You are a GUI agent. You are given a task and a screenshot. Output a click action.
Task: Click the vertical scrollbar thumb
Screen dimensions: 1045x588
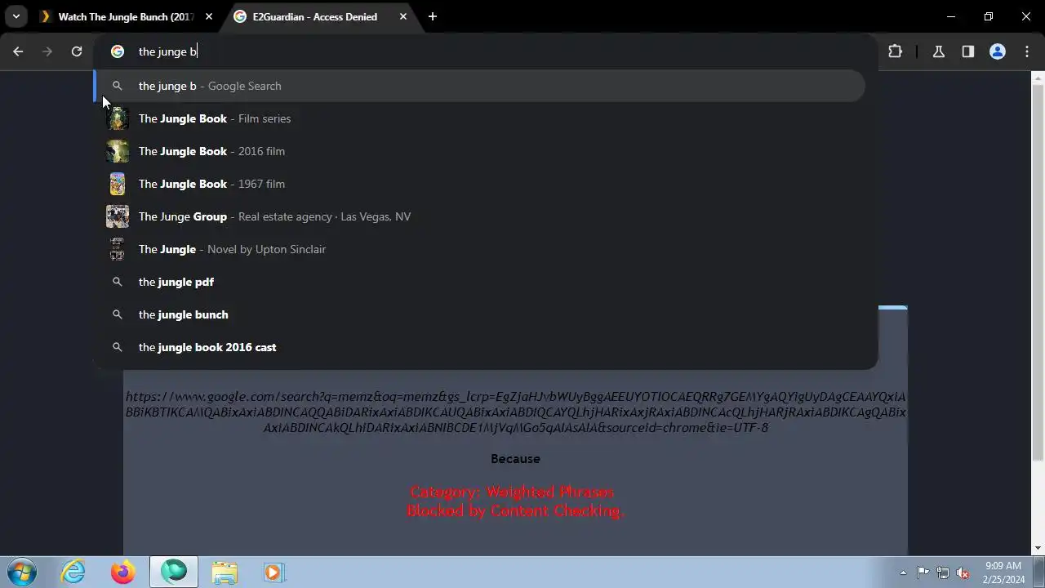[x=1038, y=272]
